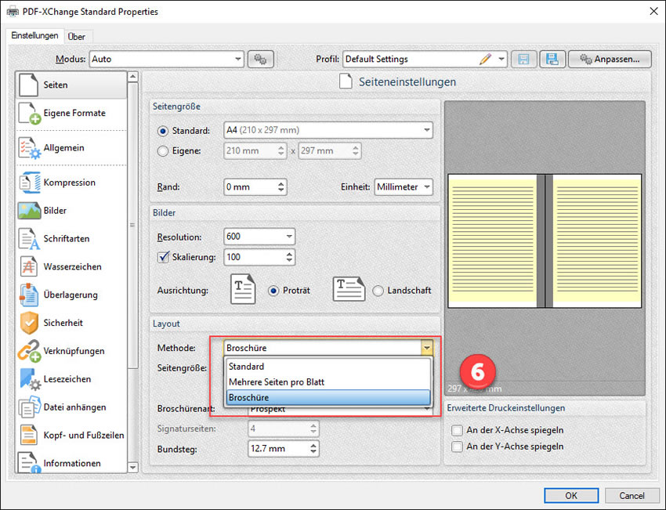666x510 pixels.
Task: Open the Resolution 600 dropdown
Action: (x=259, y=237)
